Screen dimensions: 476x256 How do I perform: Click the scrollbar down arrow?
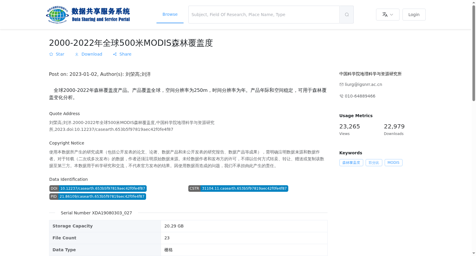474,253
